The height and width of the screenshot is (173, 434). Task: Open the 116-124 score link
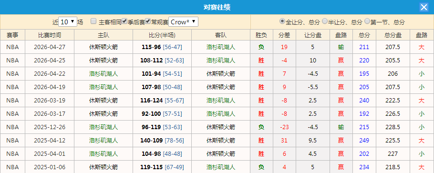tap(151, 100)
